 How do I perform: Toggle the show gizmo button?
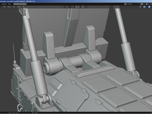point(144,7)
